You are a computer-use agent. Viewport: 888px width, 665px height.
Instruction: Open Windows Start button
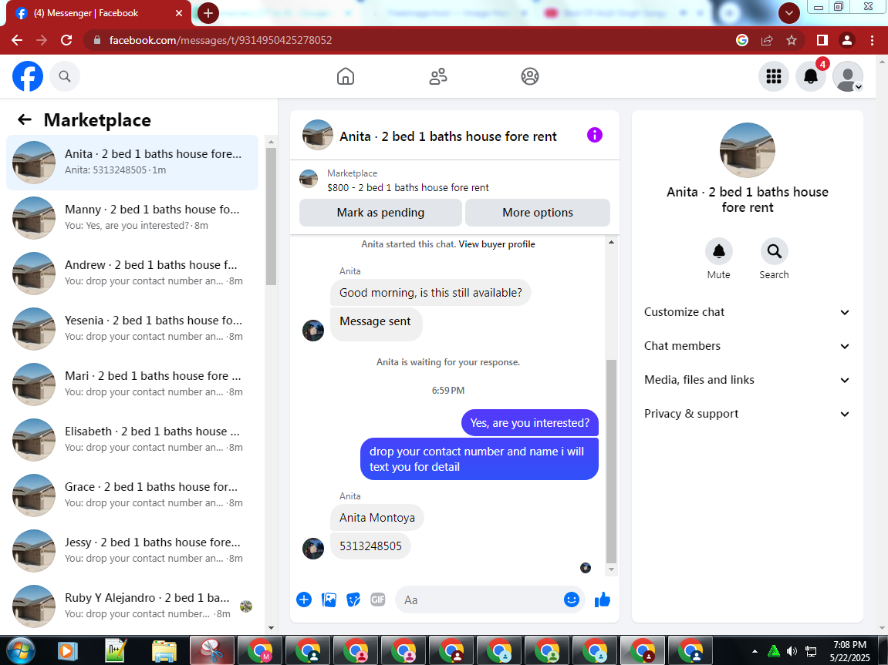click(20, 650)
